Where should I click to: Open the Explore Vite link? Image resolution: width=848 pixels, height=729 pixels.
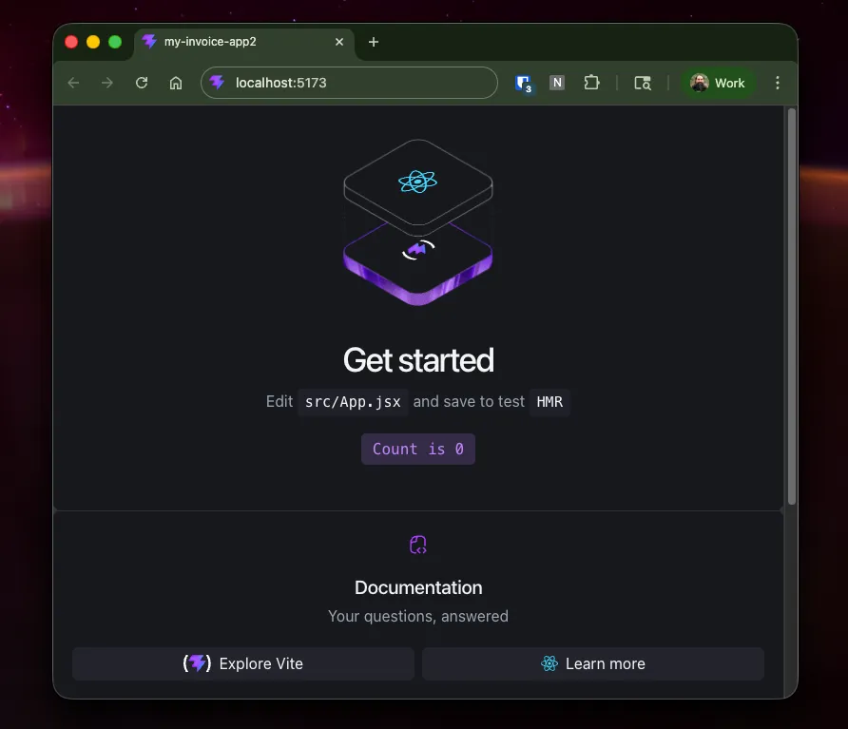[x=243, y=663]
